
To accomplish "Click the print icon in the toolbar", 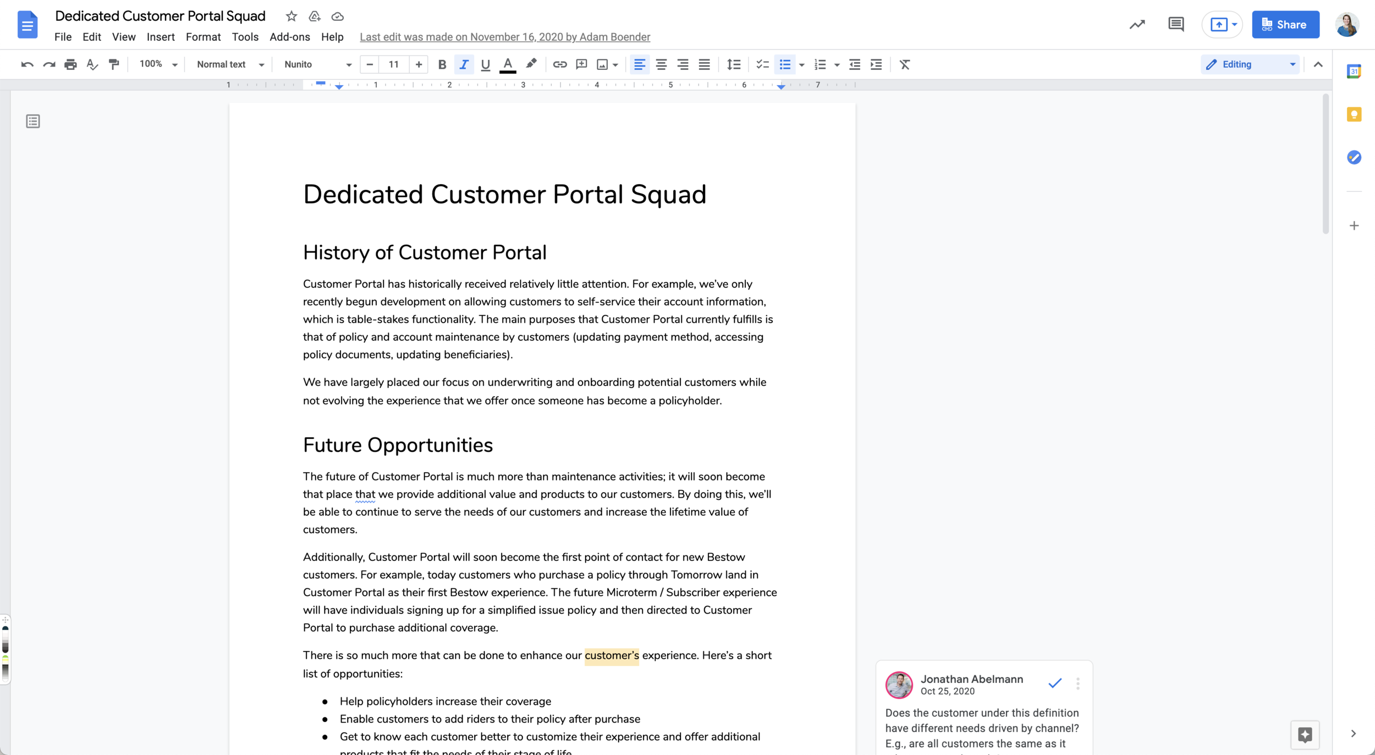I will (x=70, y=64).
